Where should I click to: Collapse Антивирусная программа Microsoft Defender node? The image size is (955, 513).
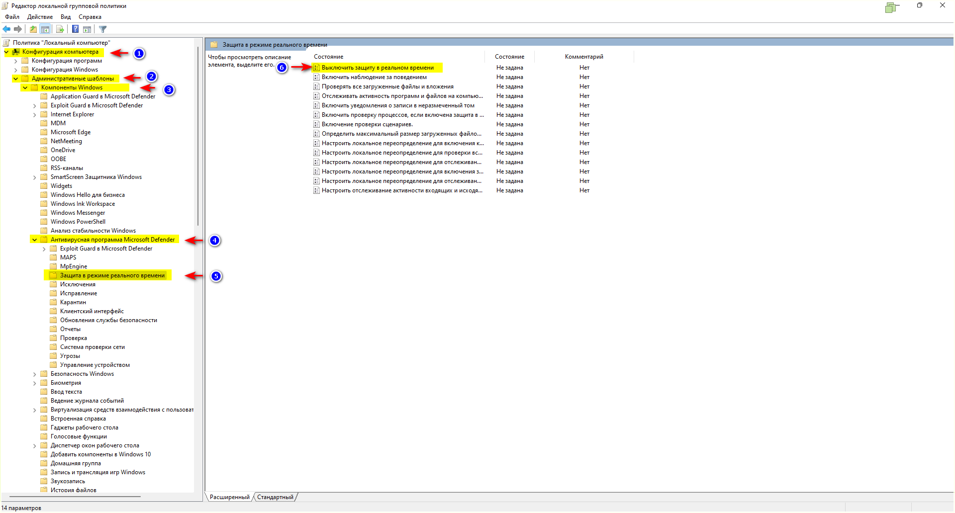[34, 240]
